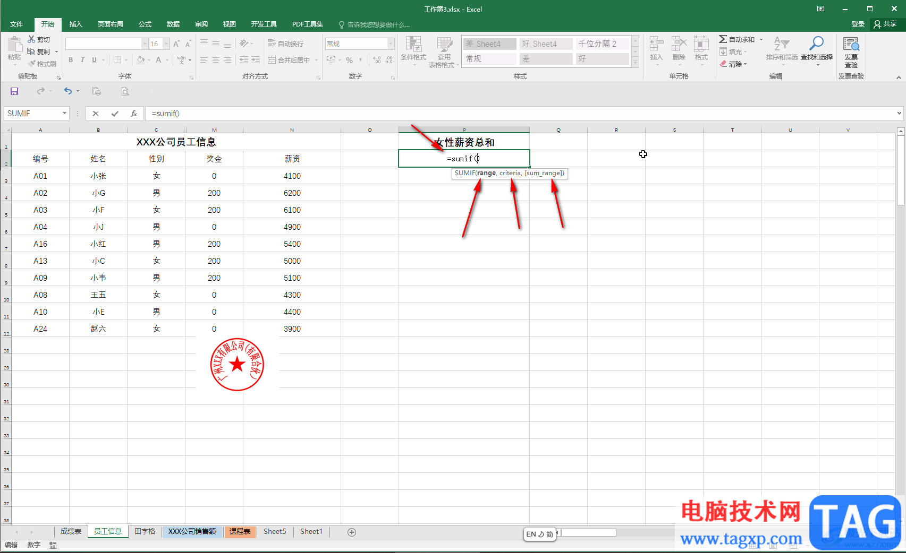Select the Format Painter brush
Screen dimensions: 906x553
[x=31, y=64]
